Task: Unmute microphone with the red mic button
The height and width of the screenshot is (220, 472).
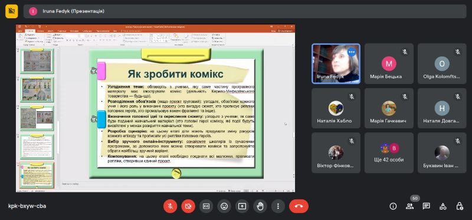Action: 170,206
